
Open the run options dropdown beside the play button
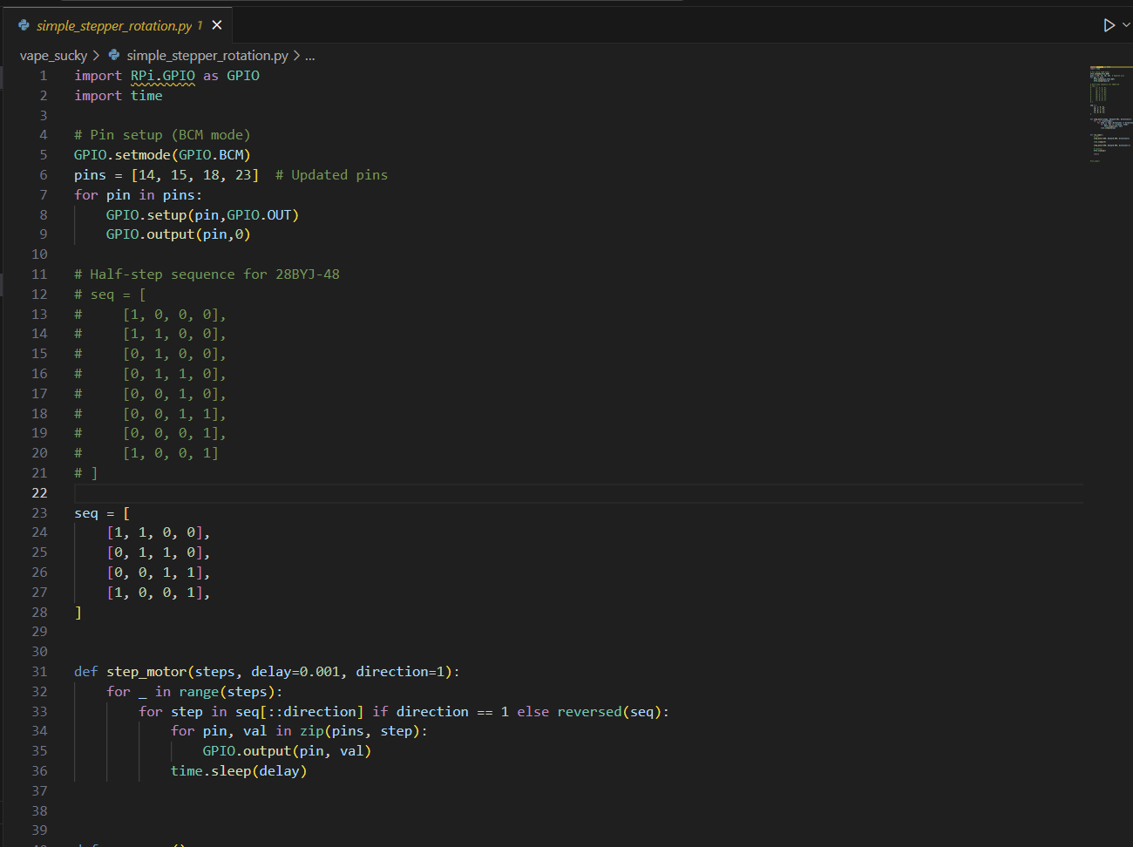coord(1126,25)
